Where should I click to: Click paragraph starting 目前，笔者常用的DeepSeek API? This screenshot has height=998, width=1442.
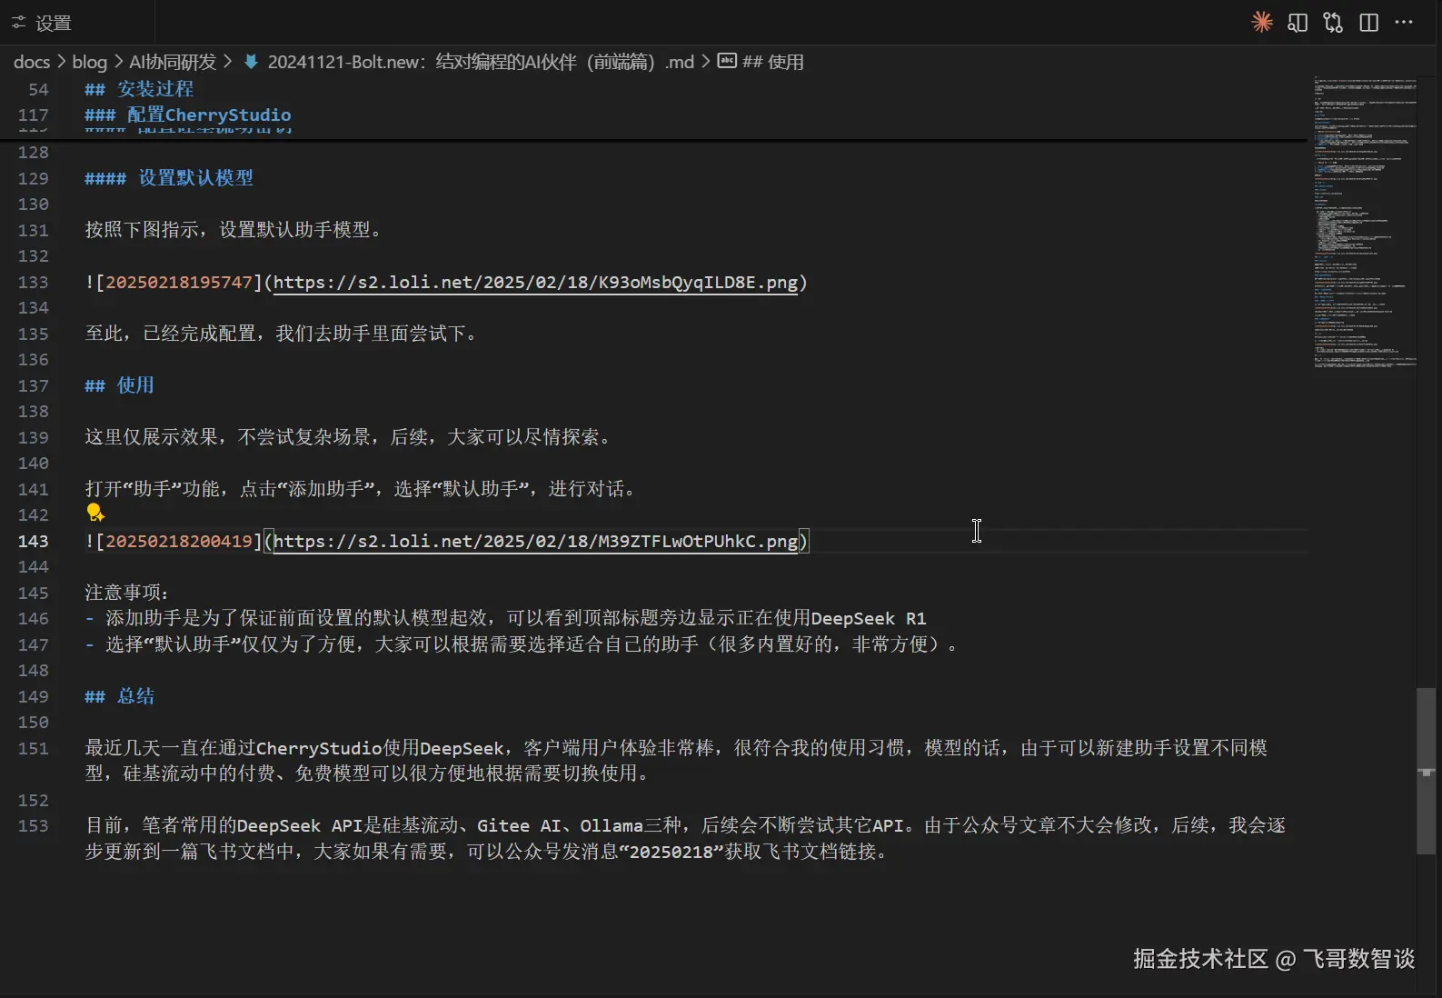[x=685, y=838]
